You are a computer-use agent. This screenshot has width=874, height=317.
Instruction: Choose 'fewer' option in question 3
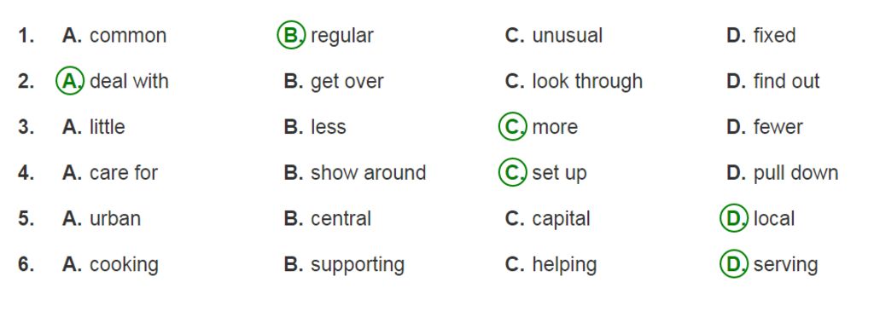tap(764, 127)
